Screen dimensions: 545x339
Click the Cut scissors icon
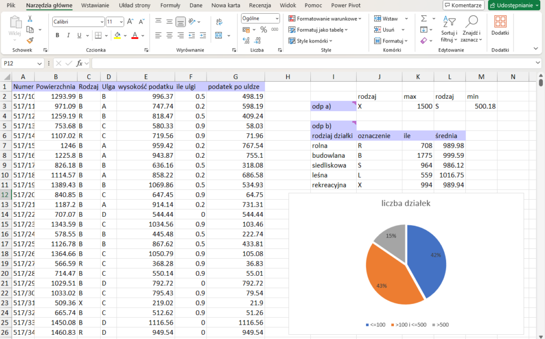point(30,19)
